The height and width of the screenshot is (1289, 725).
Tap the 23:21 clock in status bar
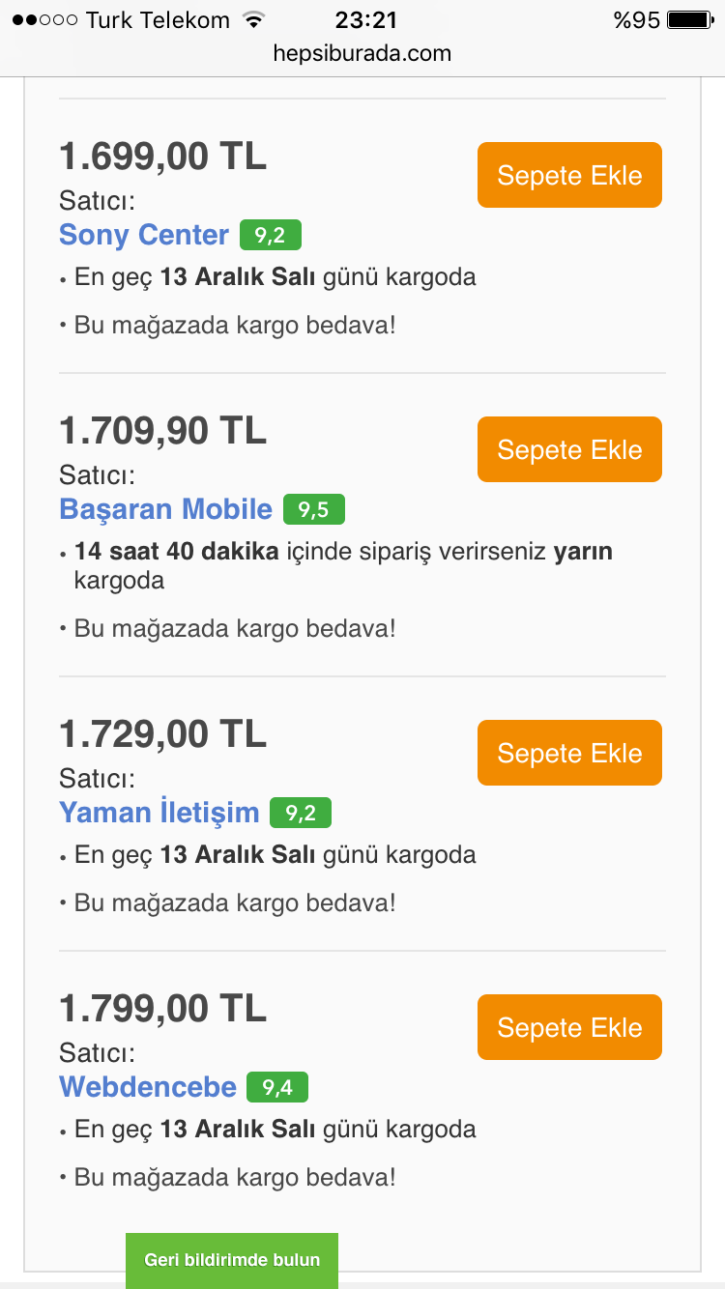click(x=365, y=20)
